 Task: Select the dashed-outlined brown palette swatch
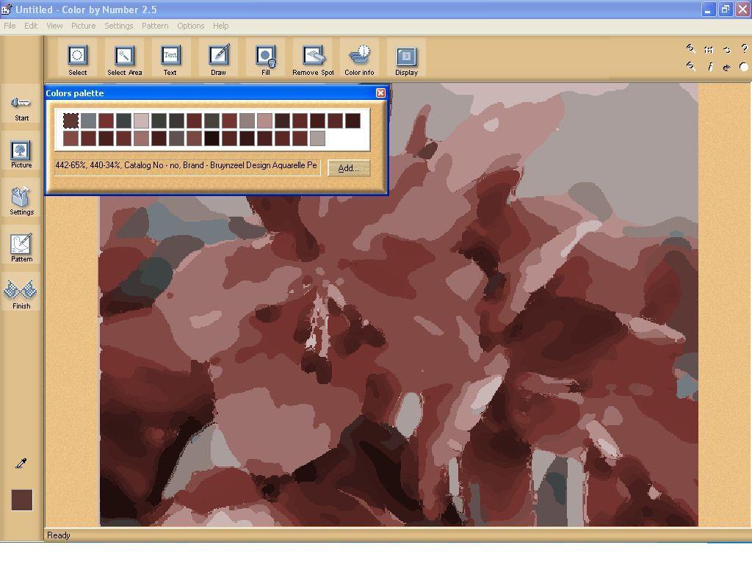70,120
